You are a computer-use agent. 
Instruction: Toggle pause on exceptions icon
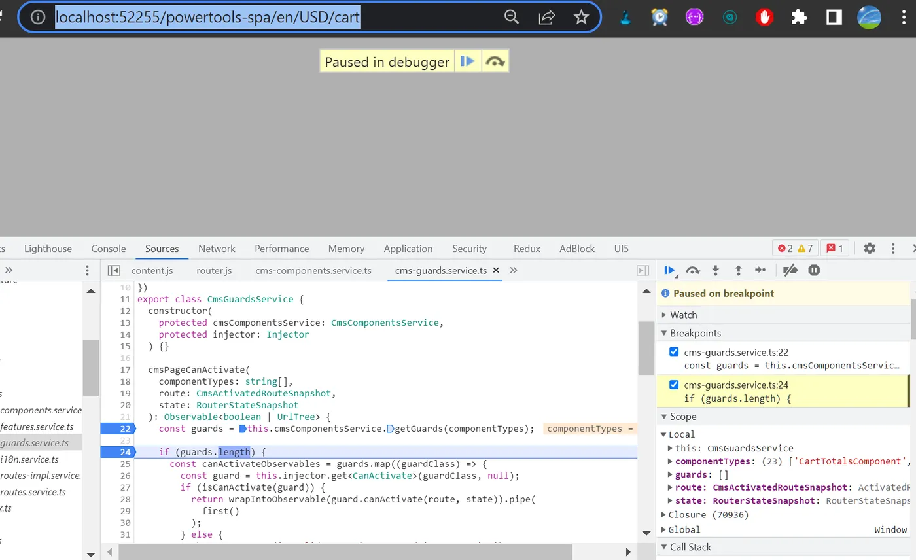coord(814,270)
